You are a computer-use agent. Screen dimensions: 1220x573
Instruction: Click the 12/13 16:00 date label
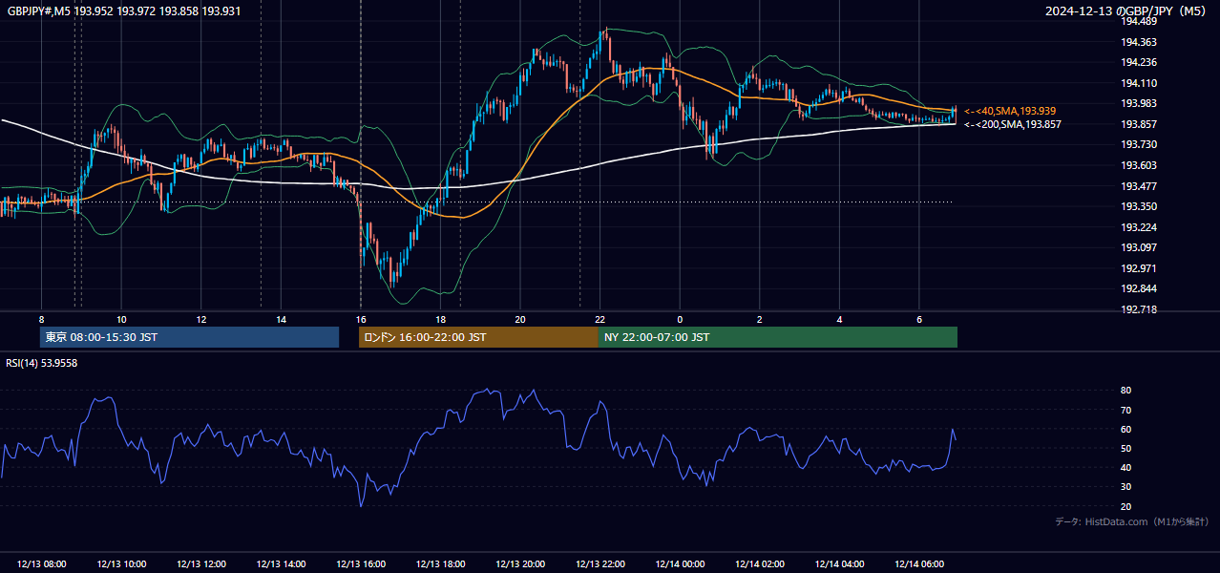pyautogui.click(x=361, y=564)
